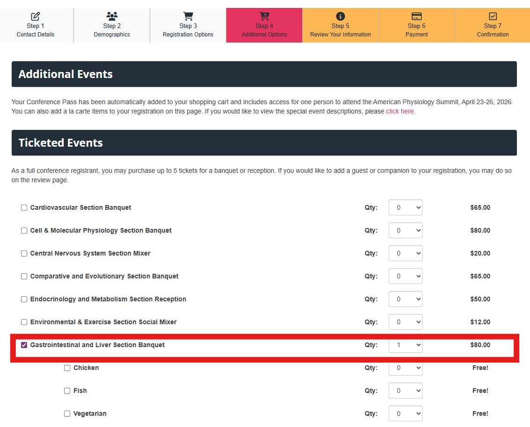Expand Qty dropdown for Central Nervous System Mixer

[406, 254]
